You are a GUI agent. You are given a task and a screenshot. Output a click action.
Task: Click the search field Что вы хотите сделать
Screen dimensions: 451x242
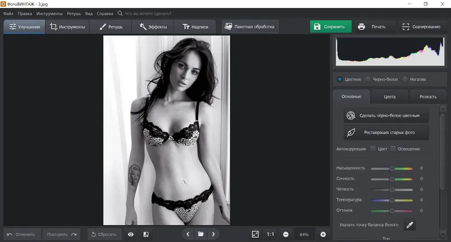pos(148,14)
